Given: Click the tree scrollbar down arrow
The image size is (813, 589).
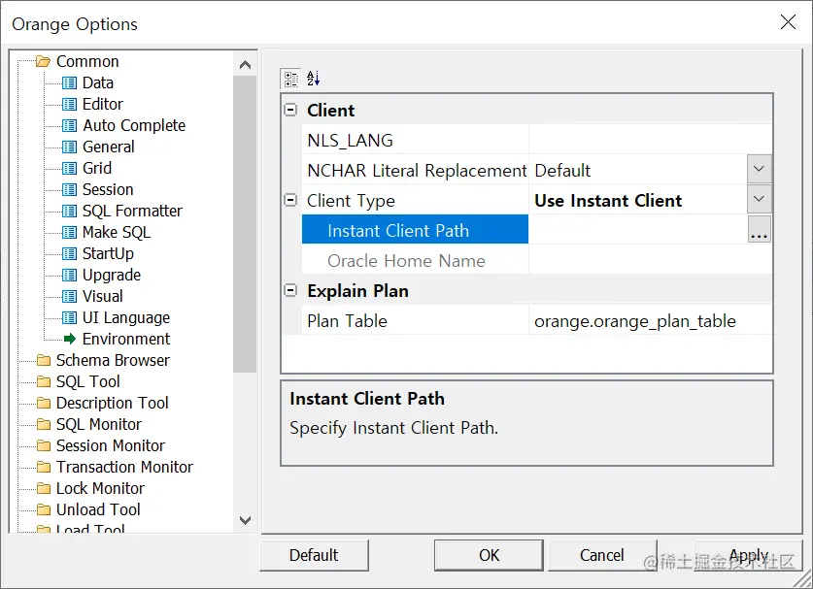Looking at the screenshot, I should [x=245, y=519].
